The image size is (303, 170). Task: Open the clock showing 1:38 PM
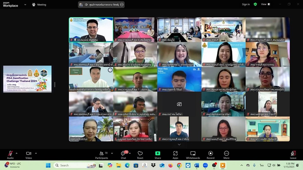[x=289, y=165]
